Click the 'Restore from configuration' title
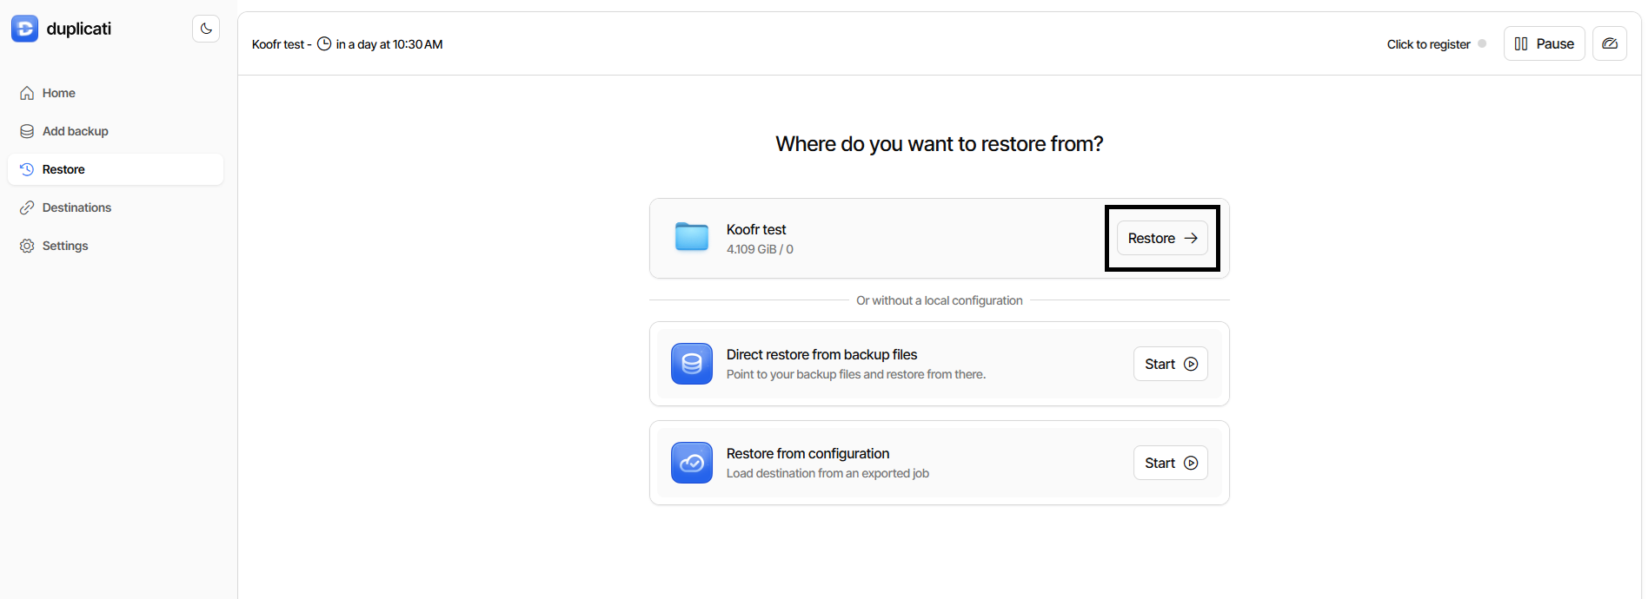This screenshot has height=599, width=1648. (807, 453)
